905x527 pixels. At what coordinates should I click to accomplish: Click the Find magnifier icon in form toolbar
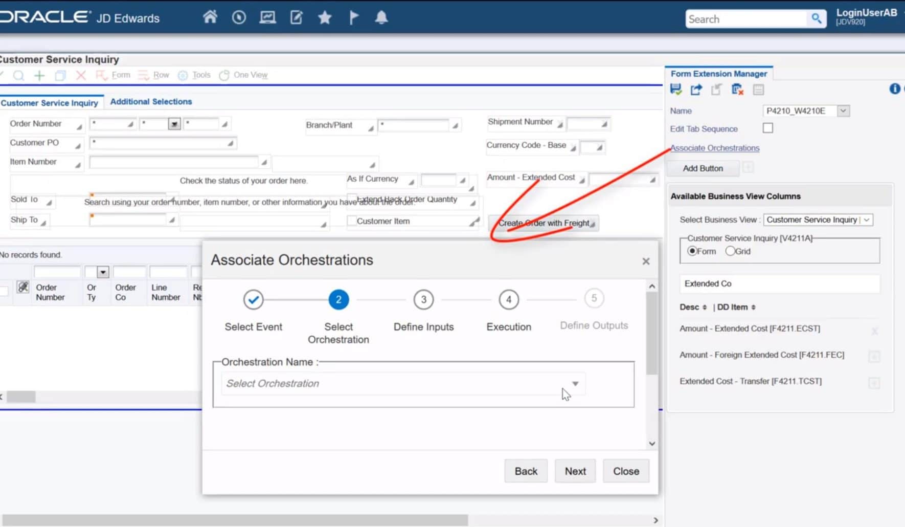coord(19,75)
